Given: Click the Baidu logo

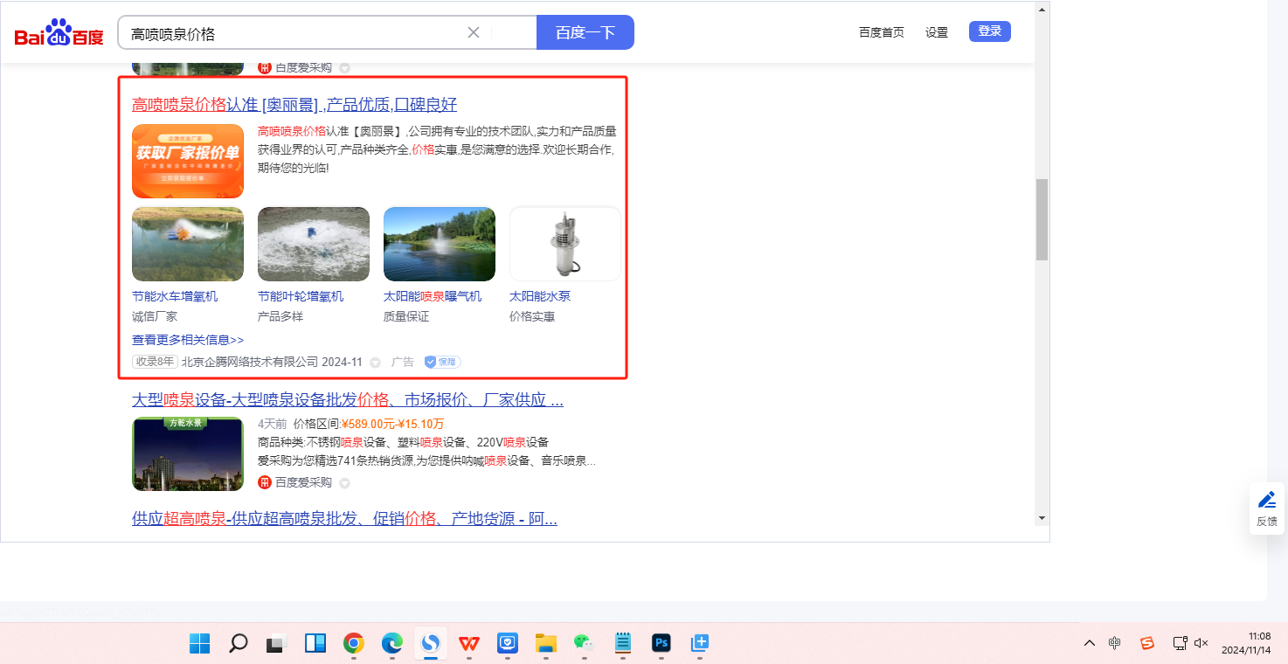Looking at the screenshot, I should point(59,34).
